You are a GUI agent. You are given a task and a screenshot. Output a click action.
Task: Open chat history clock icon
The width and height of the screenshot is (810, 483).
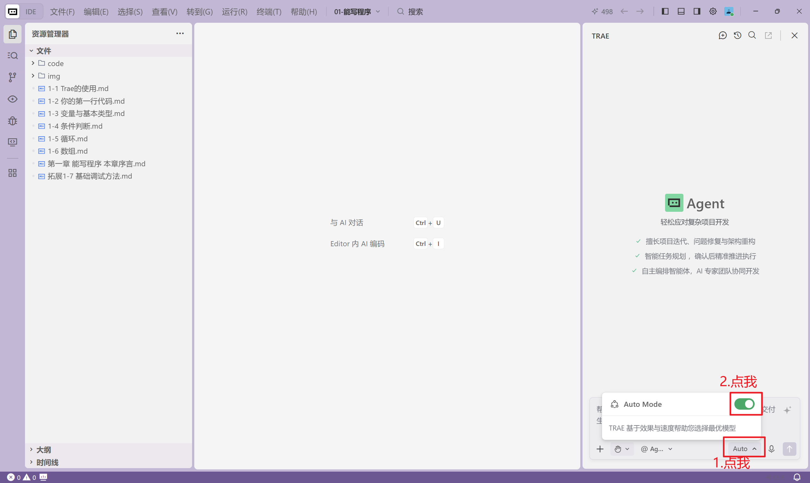coord(738,35)
